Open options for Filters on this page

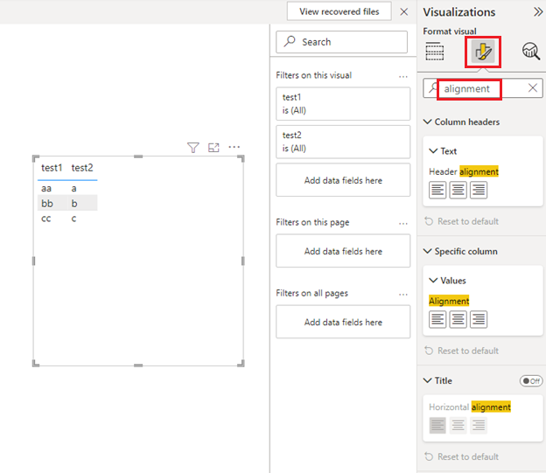402,223
